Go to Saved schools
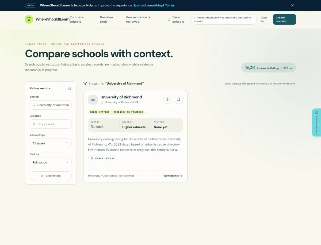The height and width of the screenshot is (245, 321). pos(176,19)
